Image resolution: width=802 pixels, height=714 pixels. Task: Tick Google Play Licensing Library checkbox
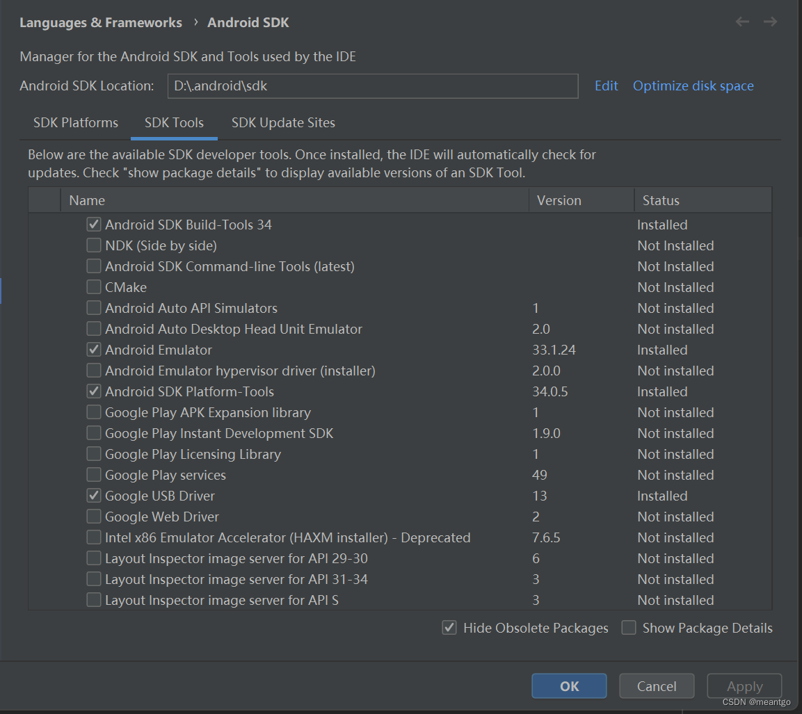[x=94, y=454]
